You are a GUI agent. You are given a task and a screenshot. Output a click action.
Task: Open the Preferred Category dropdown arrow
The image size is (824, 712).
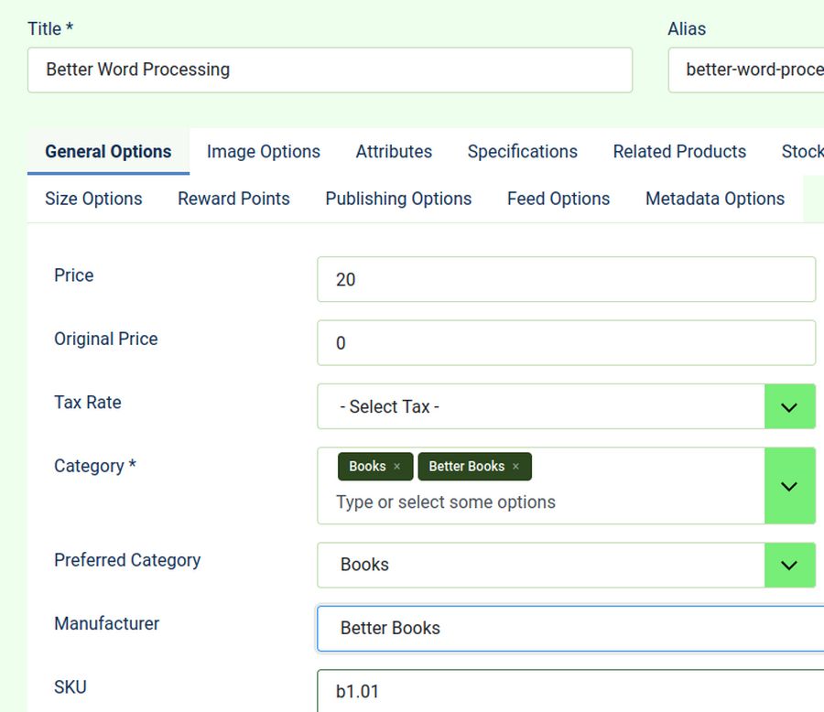(x=789, y=565)
